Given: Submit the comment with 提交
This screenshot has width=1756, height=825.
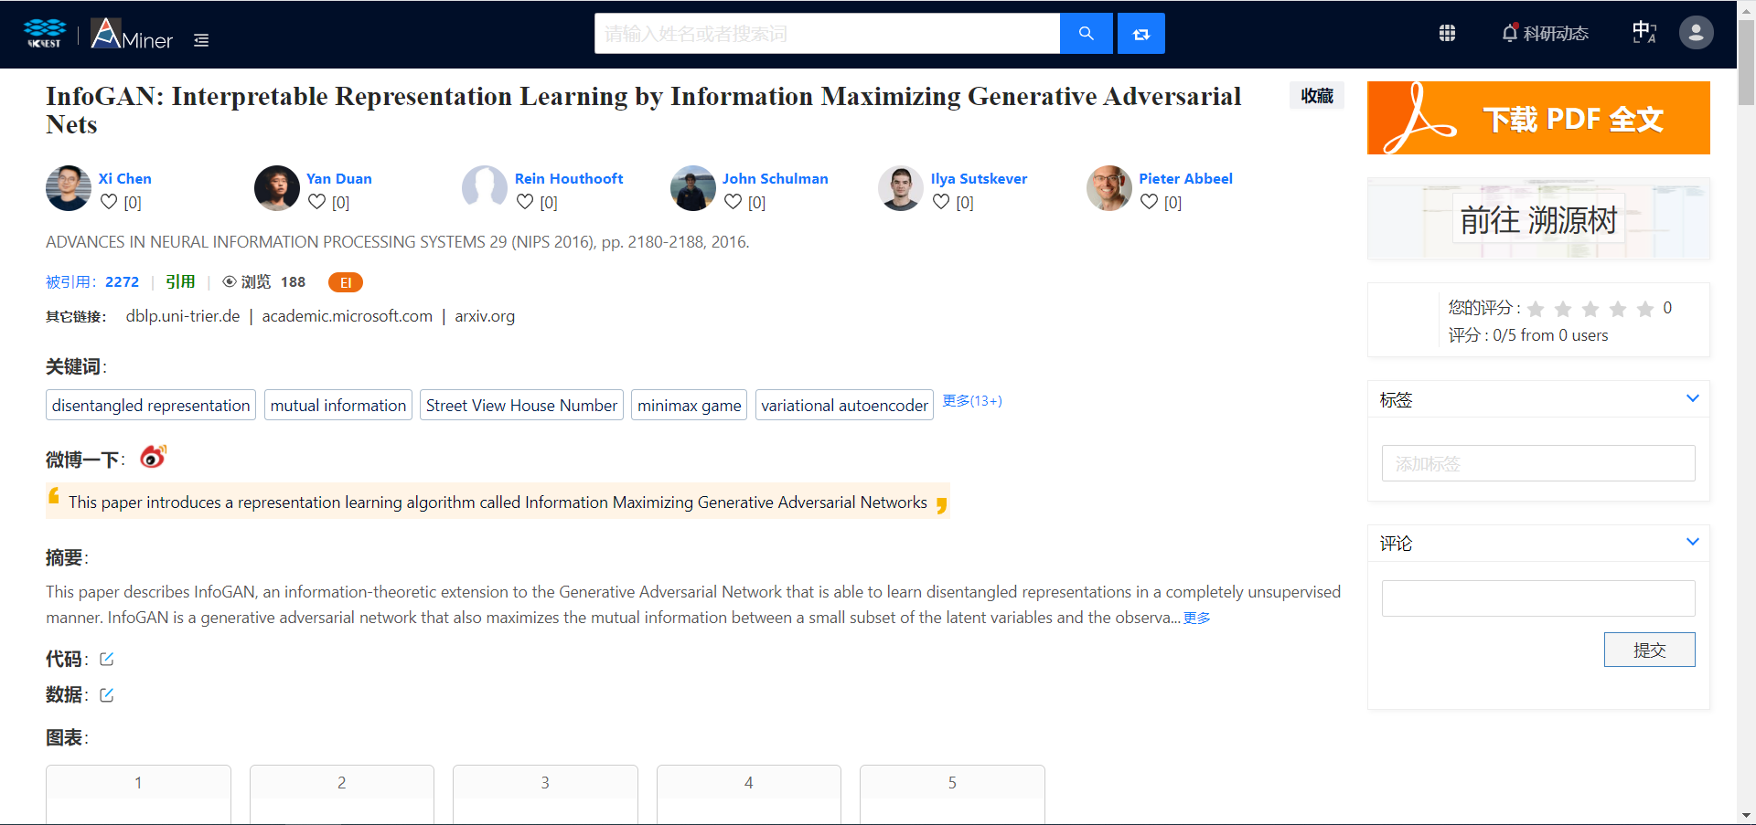Looking at the screenshot, I should click(x=1649, y=650).
